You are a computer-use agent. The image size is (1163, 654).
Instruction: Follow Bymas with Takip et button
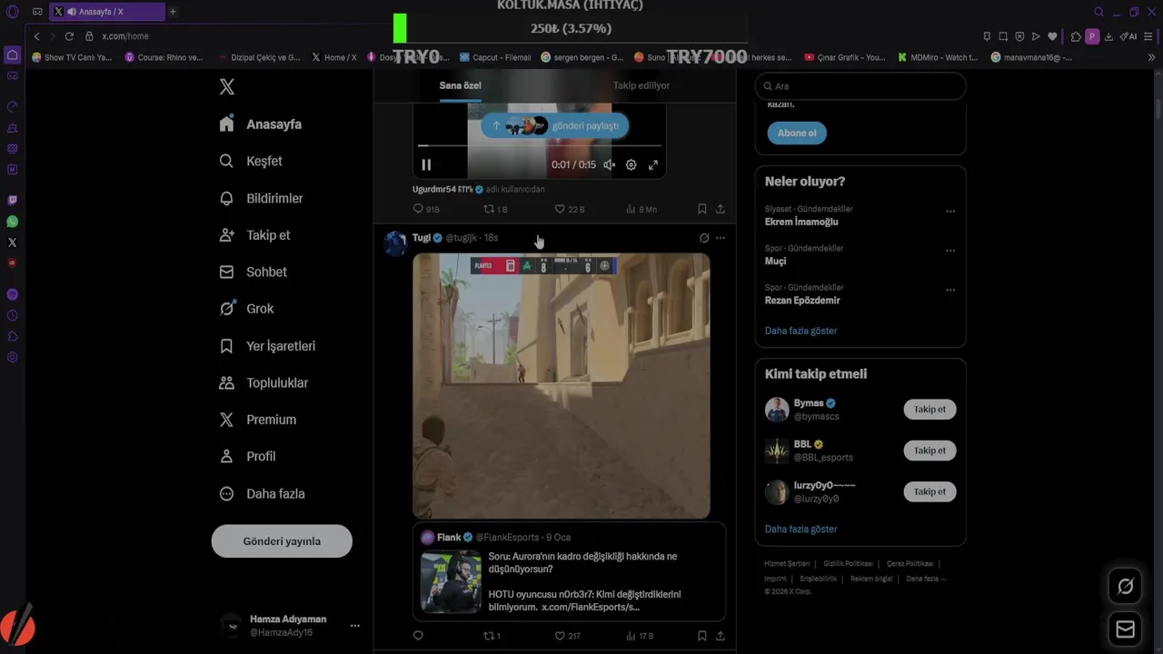click(x=929, y=410)
